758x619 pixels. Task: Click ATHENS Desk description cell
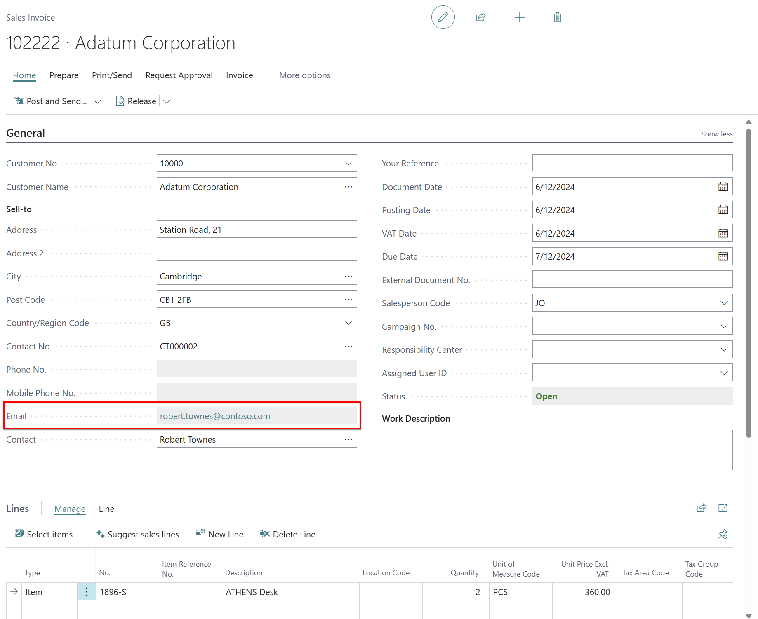coord(291,592)
